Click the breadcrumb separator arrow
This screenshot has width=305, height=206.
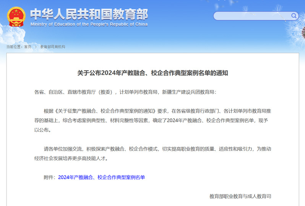[36, 47]
